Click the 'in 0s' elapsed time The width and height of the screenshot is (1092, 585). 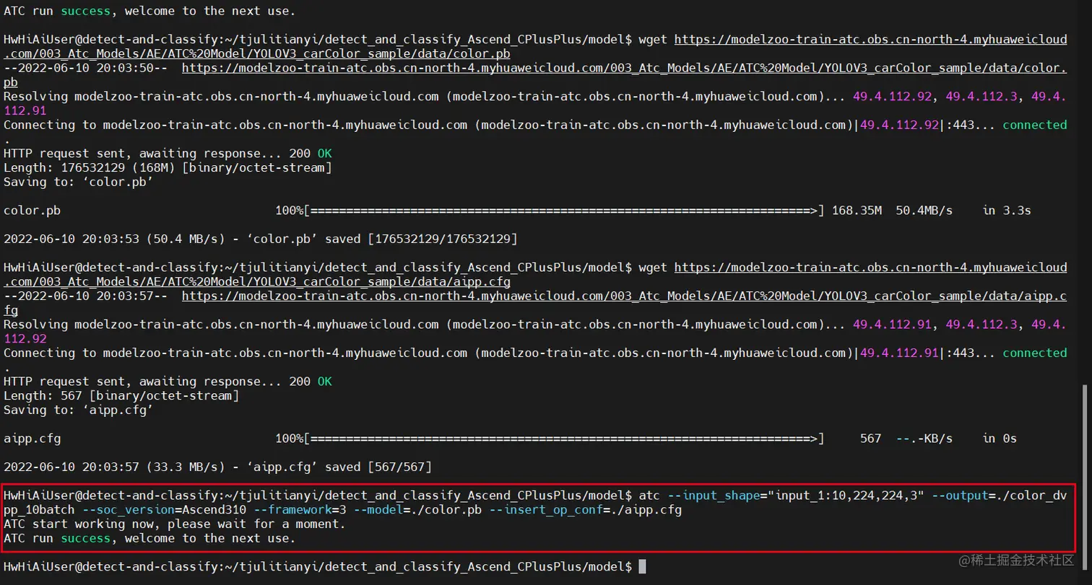tap(1000, 439)
